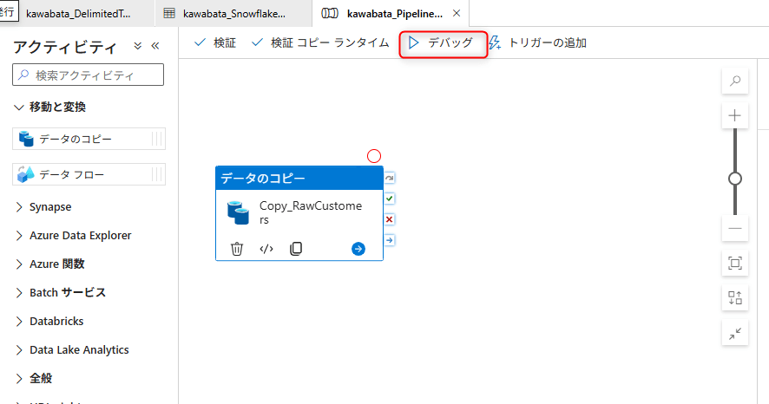Click the breakpoint circle above the activity
Viewport: 769px width, 404px height.
click(374, 156)
